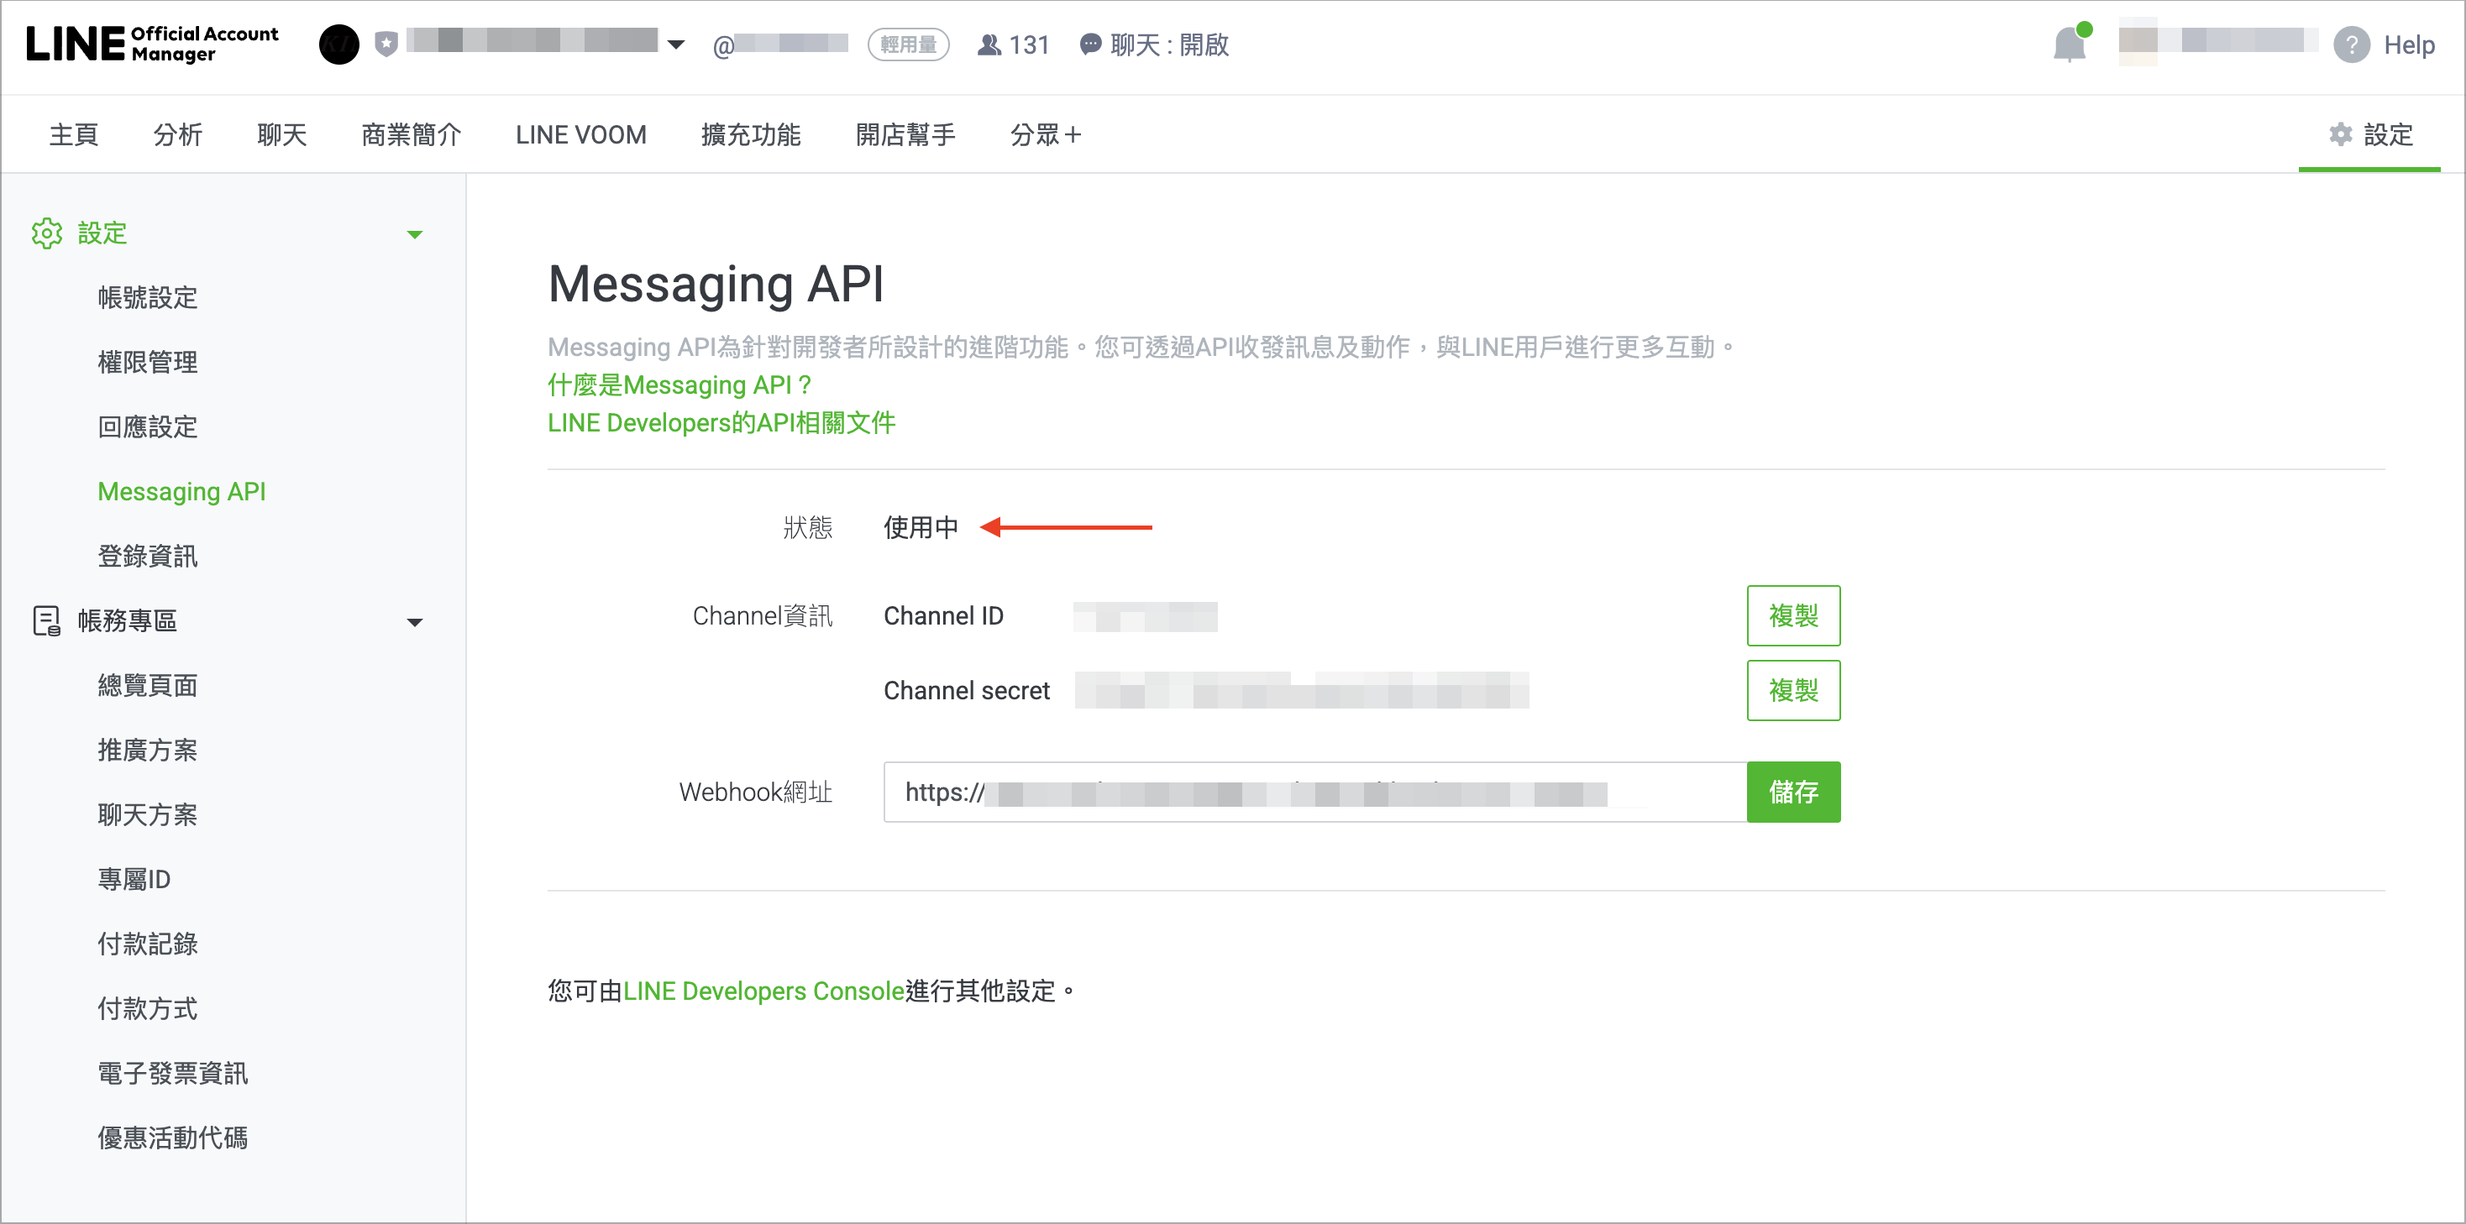Select the LINE VOOM tab
Image resolution: width=2466 pixels, height=1224 pixels.
(x=580, y=135)
